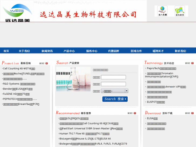Click the red company name banner
Viewport: 196px width, 147px height.
click(x=88, y=15)
